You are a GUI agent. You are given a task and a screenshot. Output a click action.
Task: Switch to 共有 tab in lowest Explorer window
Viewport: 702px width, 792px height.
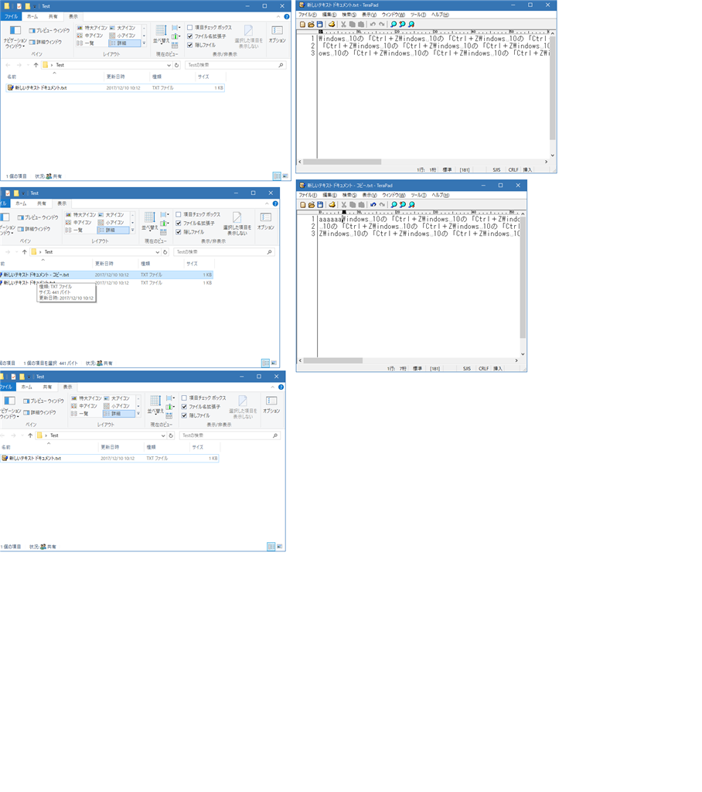[47, 387]
